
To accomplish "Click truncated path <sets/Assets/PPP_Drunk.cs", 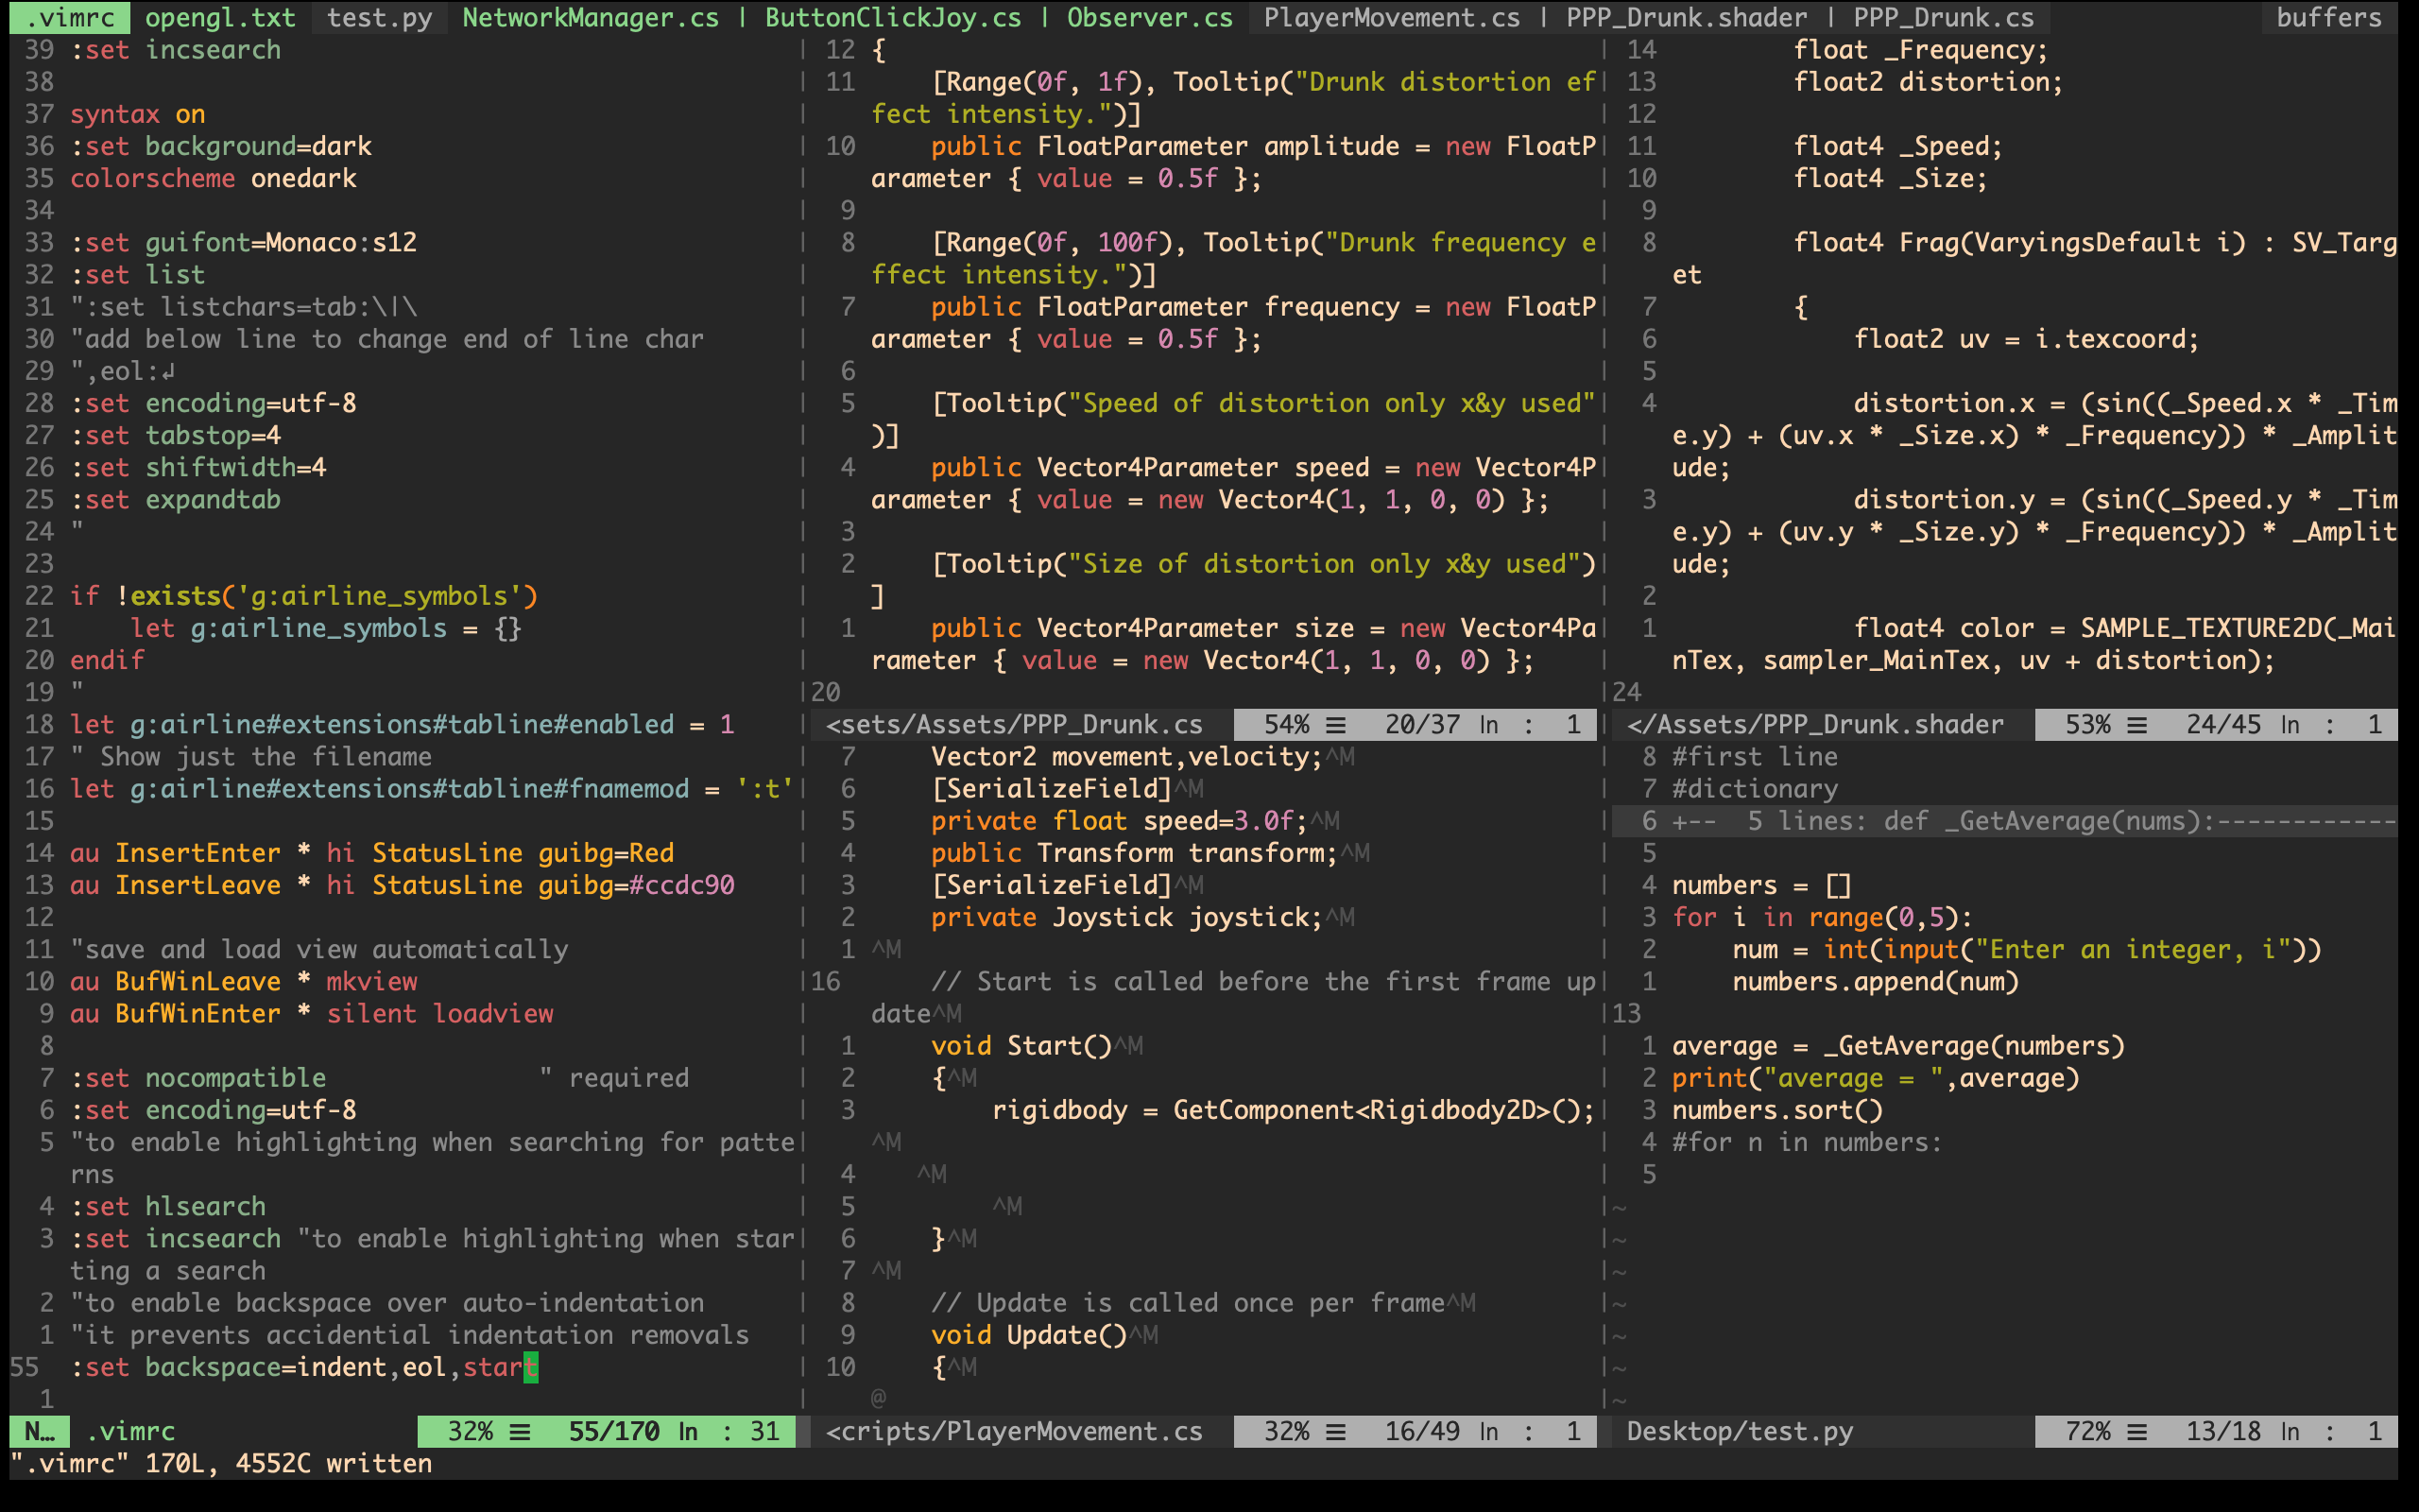I will [1014, 724].
